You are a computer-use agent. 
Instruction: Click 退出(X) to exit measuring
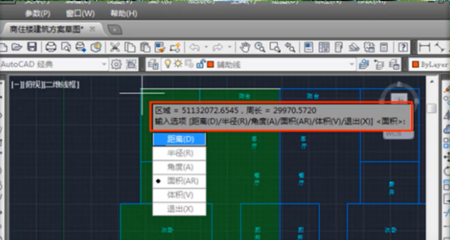pos(180,209)
